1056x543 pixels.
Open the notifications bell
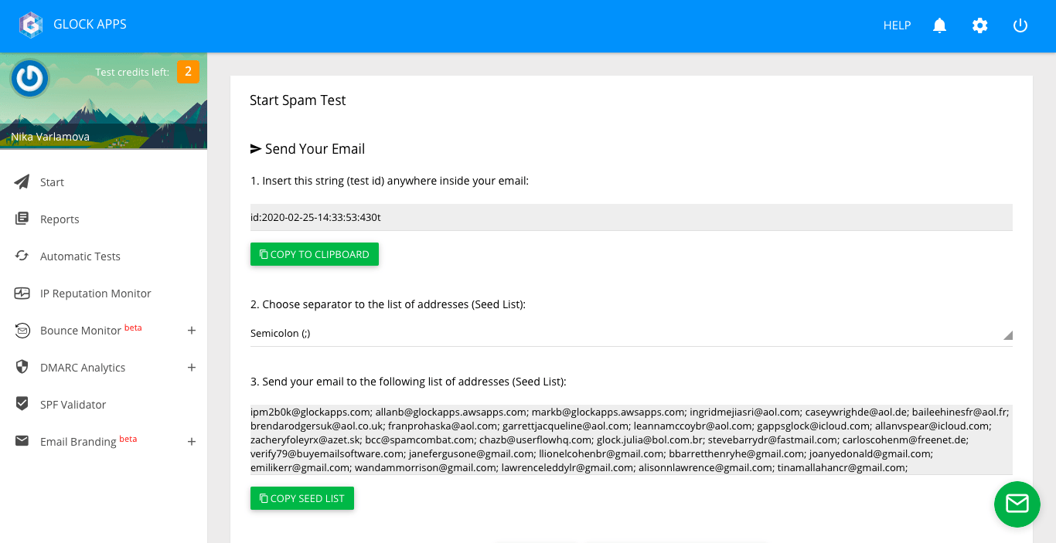tap(940, 25)
